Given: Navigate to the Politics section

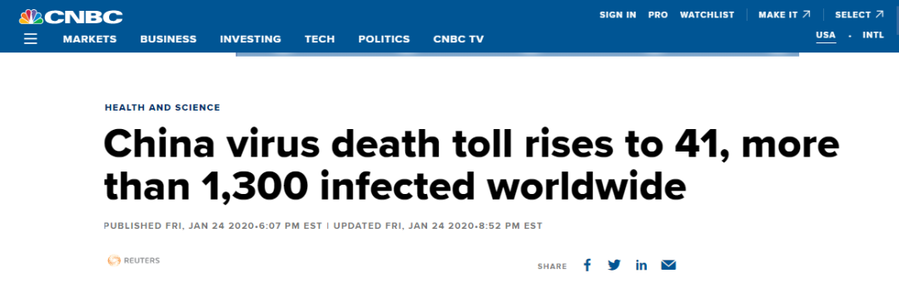Looking at the screenshot, I should click(384, 39).
